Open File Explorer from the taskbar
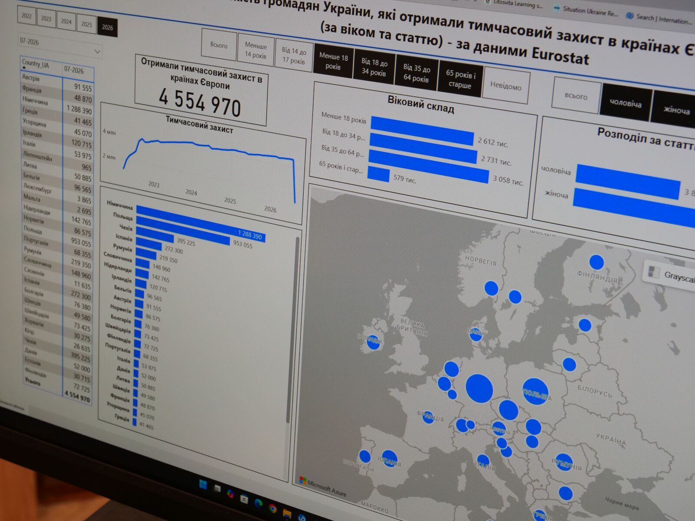 (x=287, y=514)
